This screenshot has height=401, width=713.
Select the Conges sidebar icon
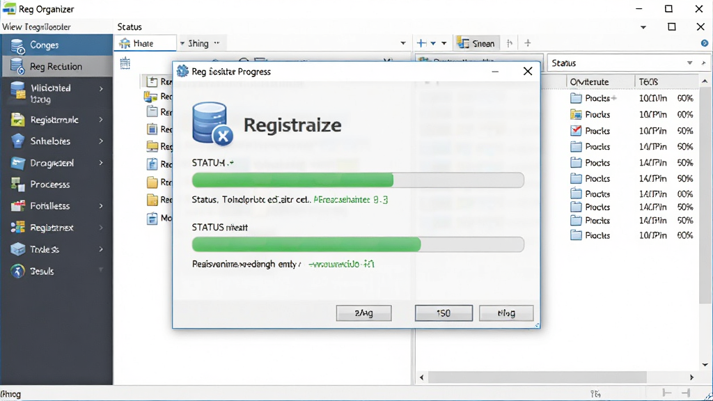click(x=17, y=45)
